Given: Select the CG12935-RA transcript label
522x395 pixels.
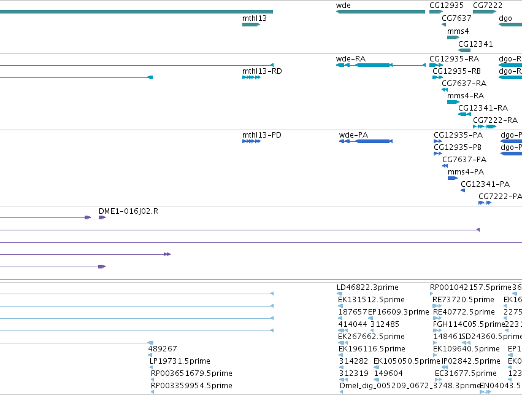Looking at the screenshot, I should [454, 59].
